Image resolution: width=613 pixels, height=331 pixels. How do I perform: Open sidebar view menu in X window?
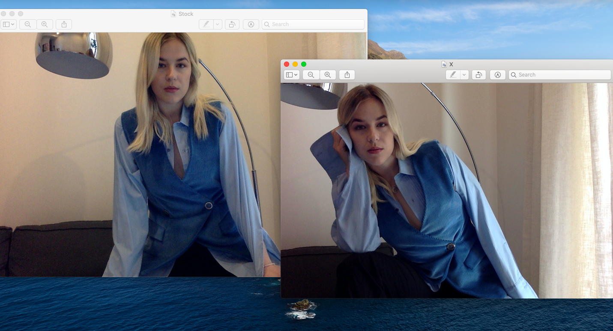[x=292, y=75]
